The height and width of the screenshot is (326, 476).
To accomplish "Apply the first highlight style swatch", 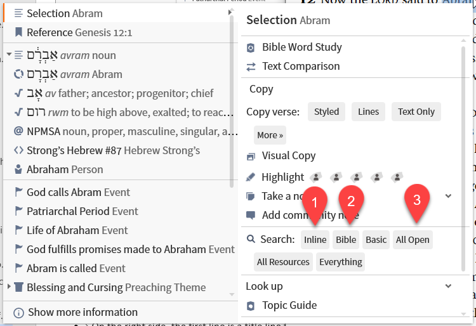I will 316,177.
